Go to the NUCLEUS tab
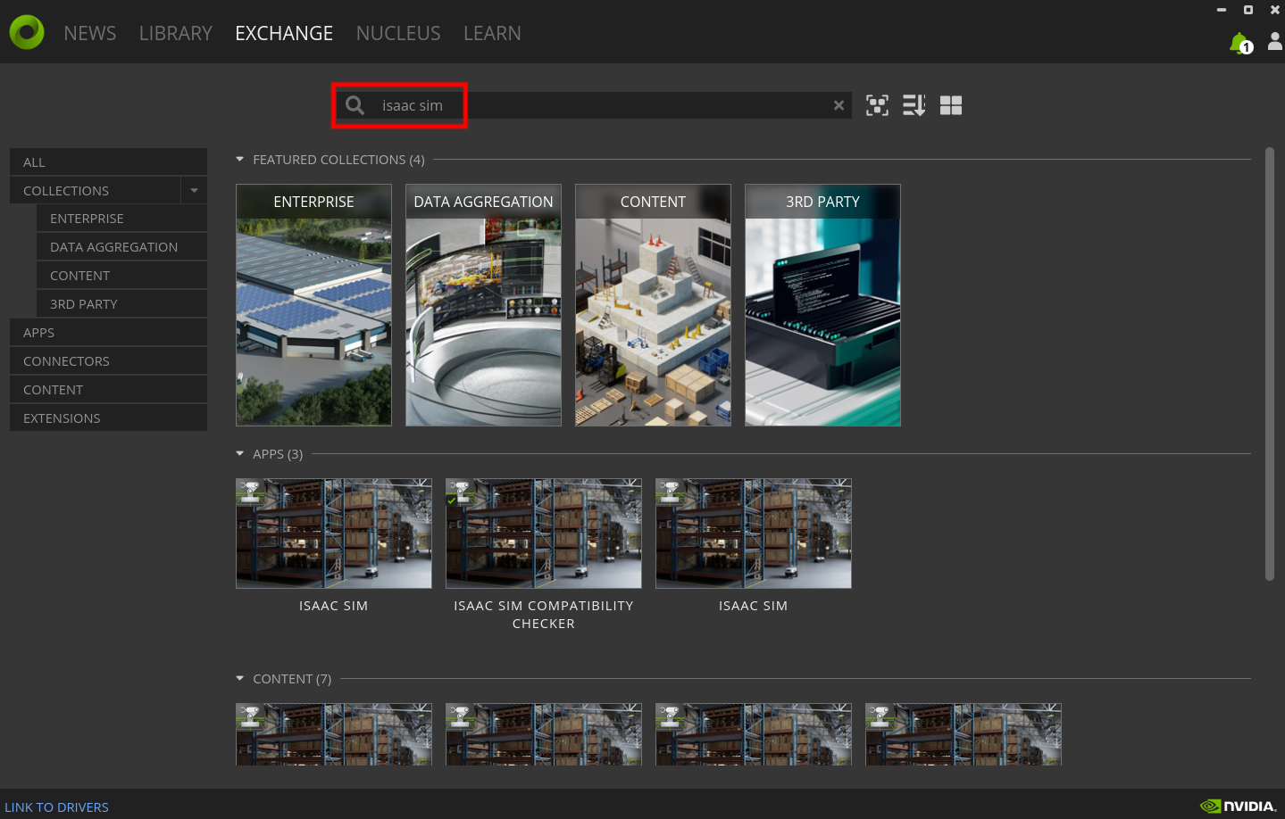The image size is (1285, 819). [398, 33]
